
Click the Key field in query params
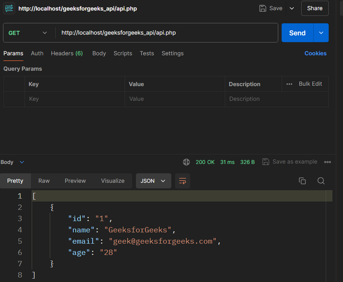75,99
